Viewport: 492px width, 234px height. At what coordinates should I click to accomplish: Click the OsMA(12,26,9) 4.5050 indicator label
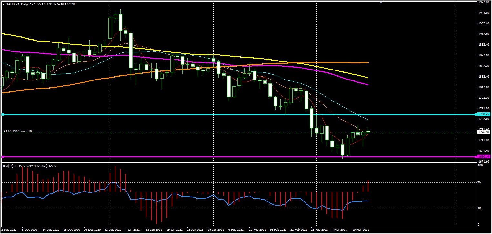point(42,166)
